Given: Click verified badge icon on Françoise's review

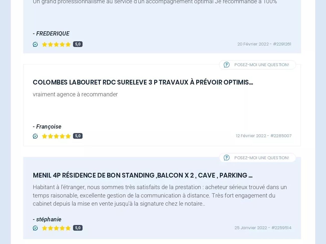Looking at the screenshot, I should point(35,136).
